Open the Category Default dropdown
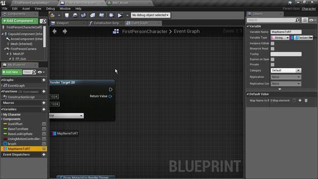Viewport: 318px width, 179px height. click(x=286, y=71)
